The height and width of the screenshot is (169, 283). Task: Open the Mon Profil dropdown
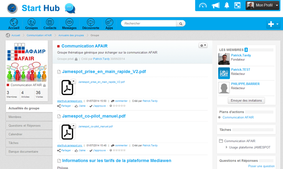tap(263, 5)
